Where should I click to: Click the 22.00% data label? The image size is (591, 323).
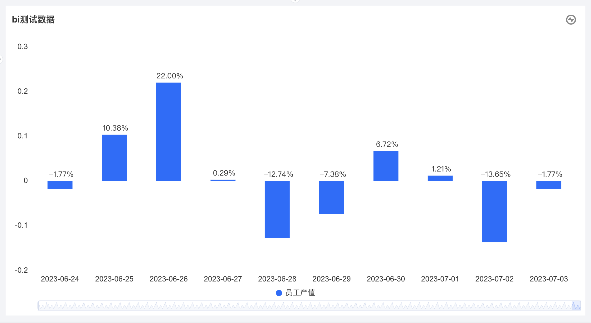pyautogui.click(x=170, y=76)
